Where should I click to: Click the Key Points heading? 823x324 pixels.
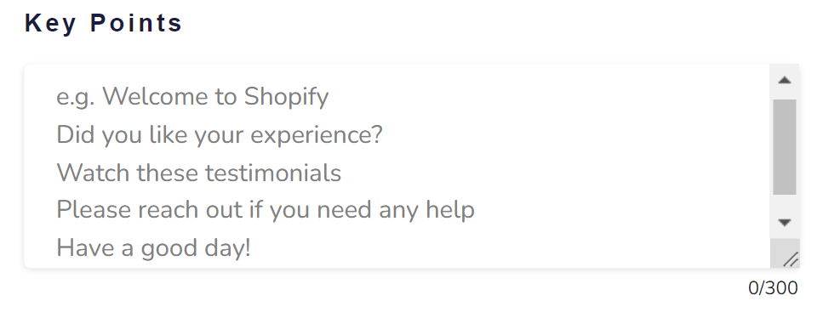click(103, 24)
